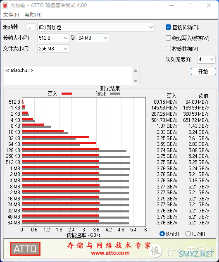
Task: Open the 64 MB maximum transfer size dropdown
Action: coord(93,38)
